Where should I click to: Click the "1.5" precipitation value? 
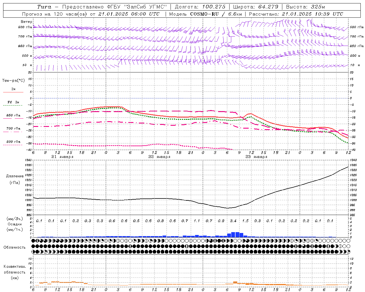(x=245, y=221)
